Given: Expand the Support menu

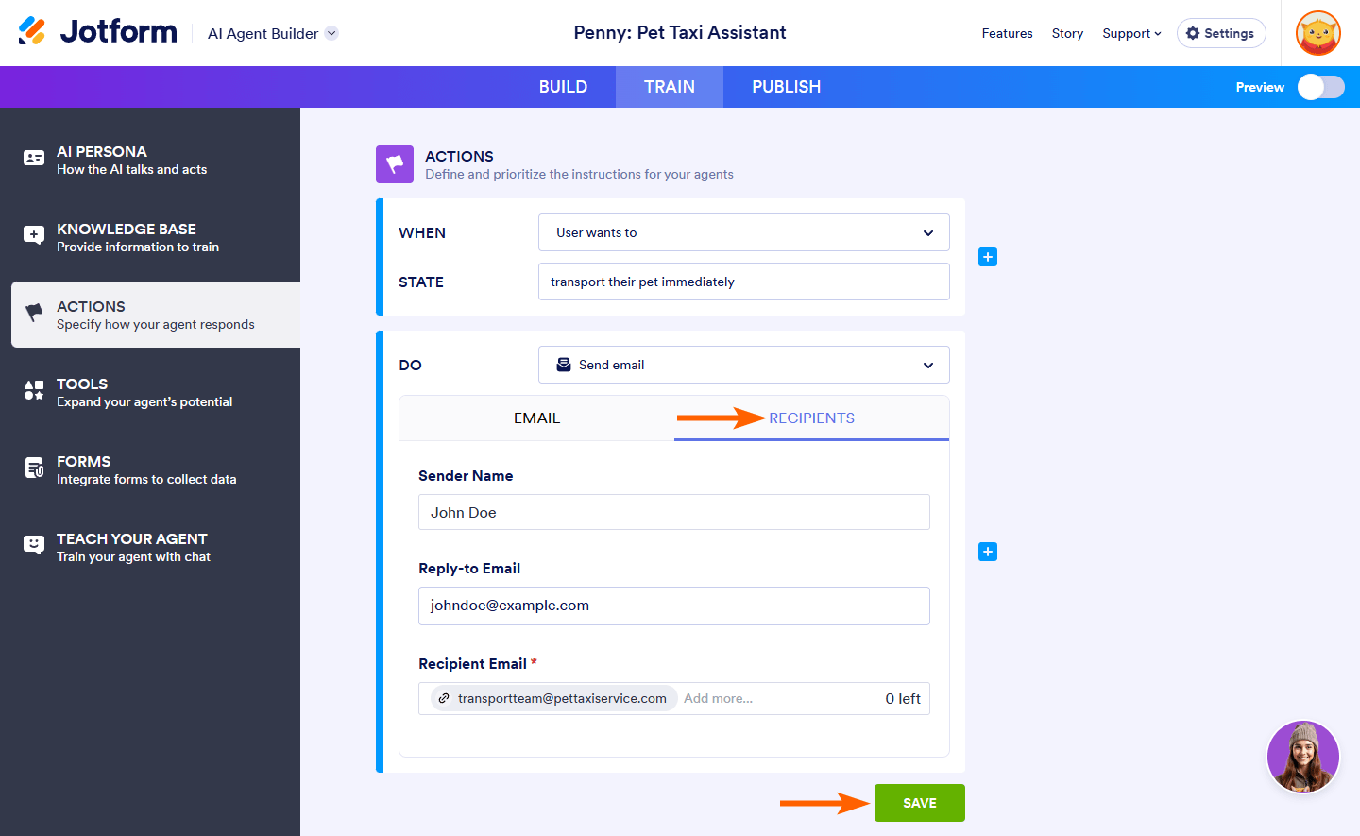Looking at the screenshot, I should (1131, 33).
